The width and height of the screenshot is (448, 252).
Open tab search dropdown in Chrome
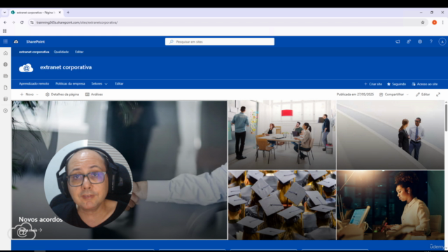pos(5,13)
